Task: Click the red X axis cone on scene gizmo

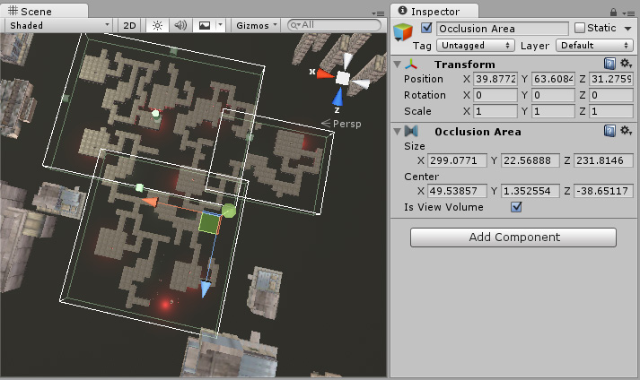Action: [322, 73]
